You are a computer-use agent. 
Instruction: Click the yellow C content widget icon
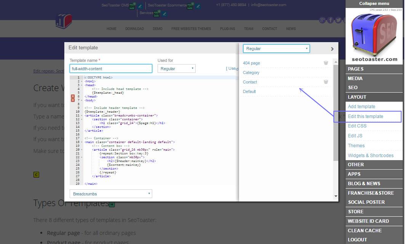coord(37,175)
